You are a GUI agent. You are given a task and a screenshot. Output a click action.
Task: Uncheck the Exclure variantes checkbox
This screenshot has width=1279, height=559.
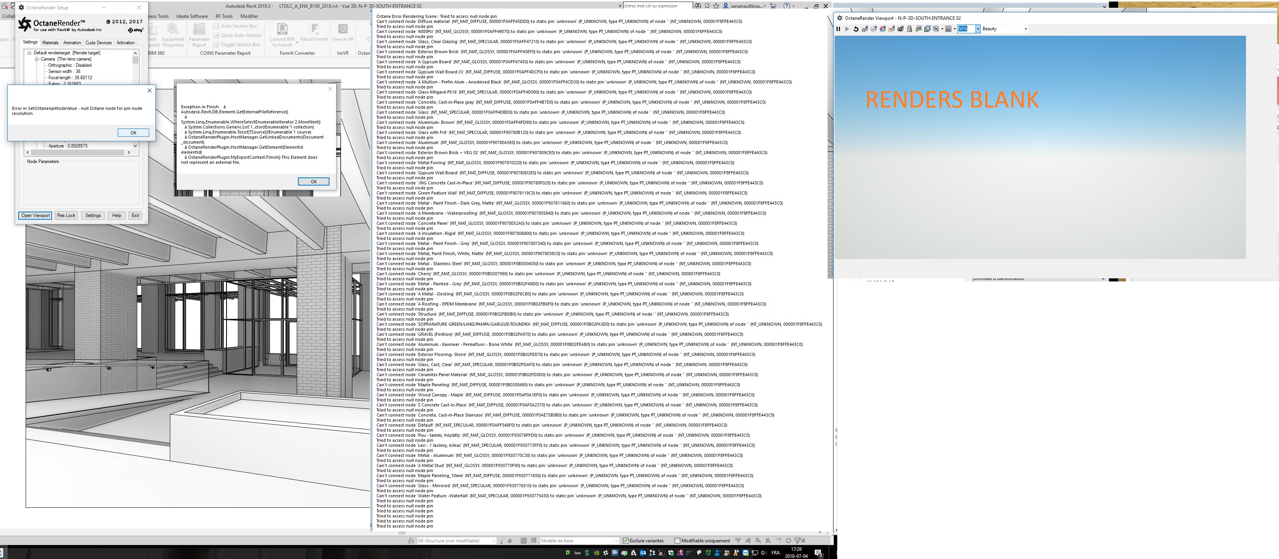pyautogui.click(x=626, y=541)
